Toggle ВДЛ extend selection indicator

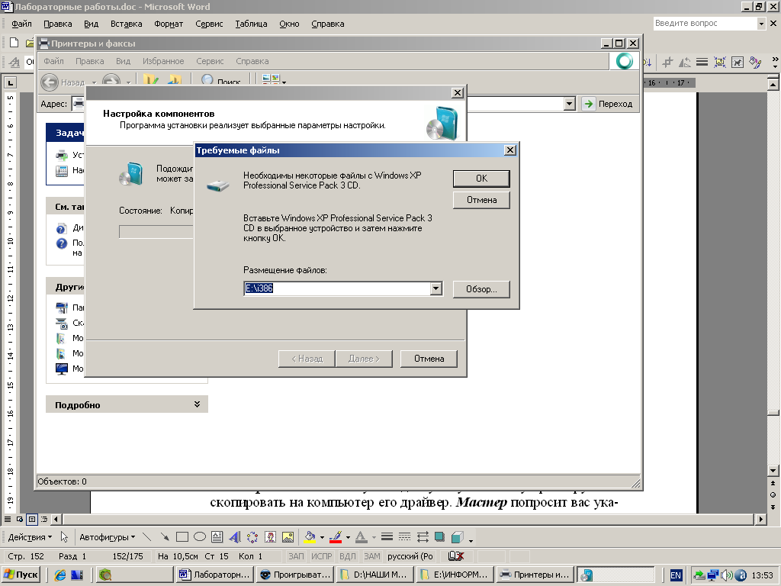(347, 556)
